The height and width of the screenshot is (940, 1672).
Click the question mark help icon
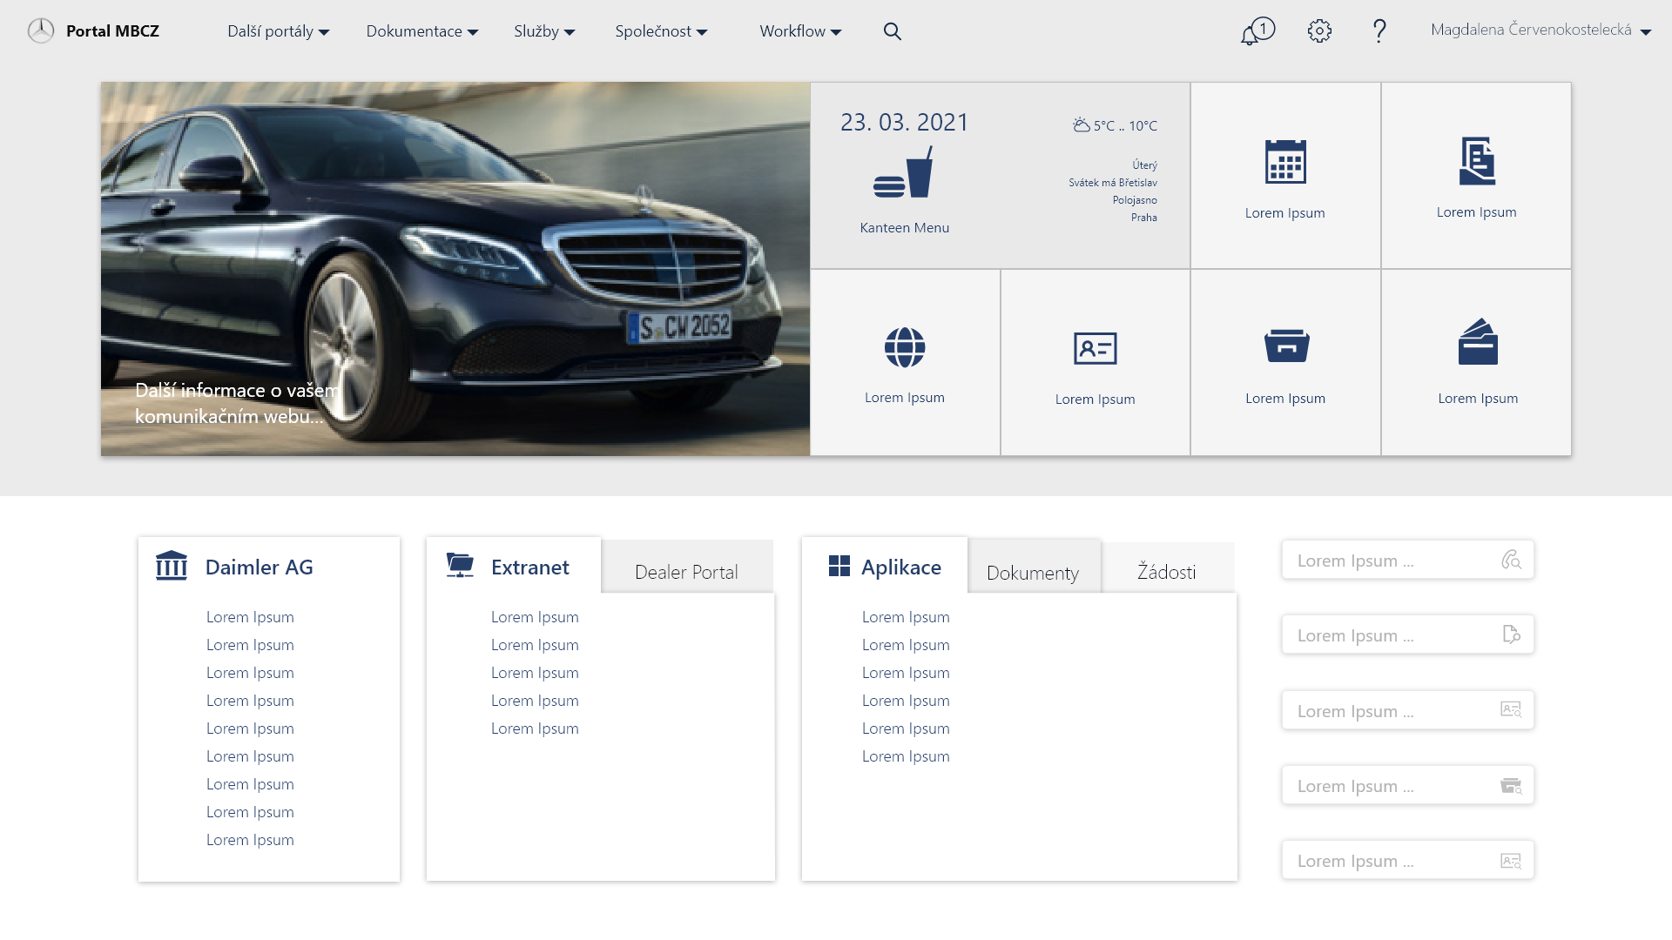(1379, 31)
